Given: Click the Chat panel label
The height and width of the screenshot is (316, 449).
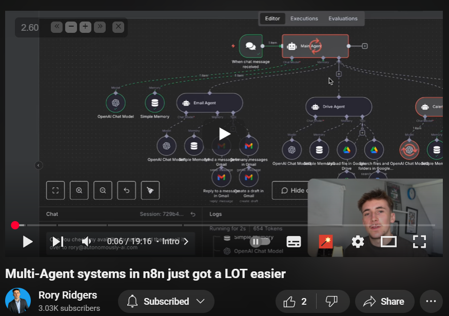Looking at the screenshot, I should coord(52,214).
